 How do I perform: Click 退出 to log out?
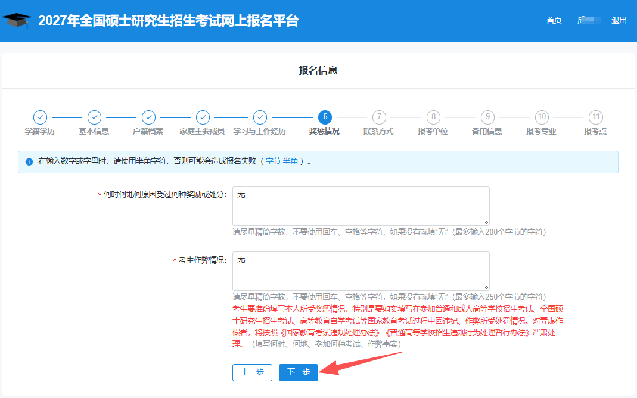(619, 20)
